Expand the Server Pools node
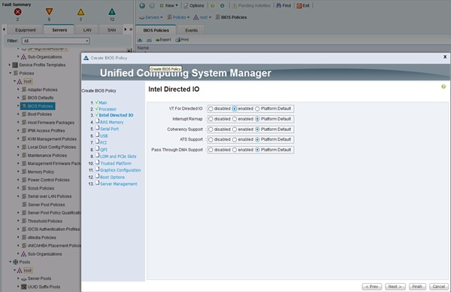Screen dimensions: 451x292 [18, 278]
